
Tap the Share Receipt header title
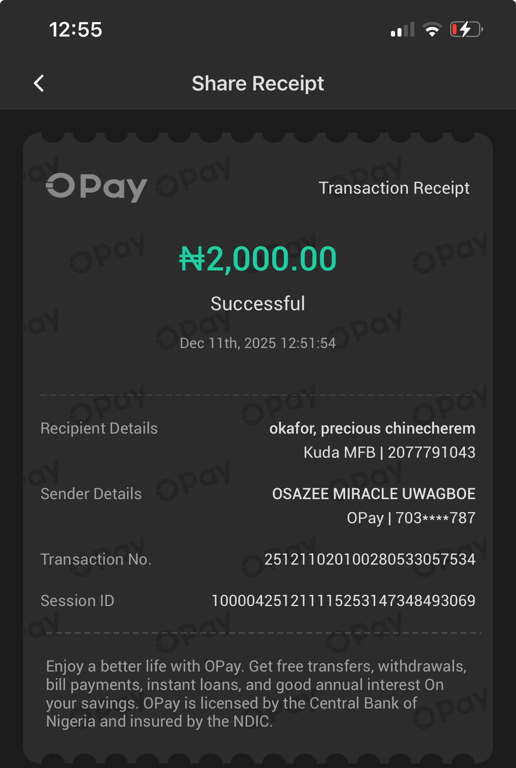click(258, 84)
